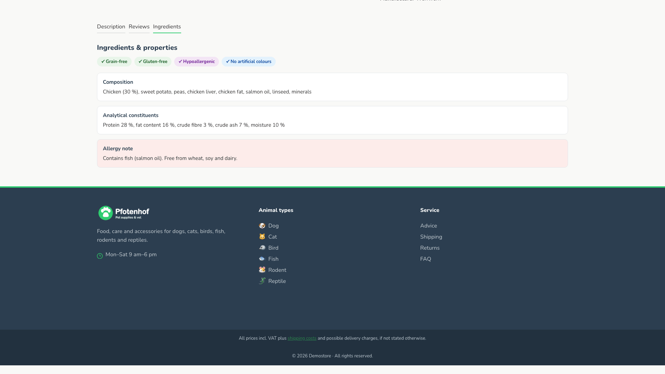Open the Rodent category link
The height and width of the screenshot is (374, 665).
point(277,270)
